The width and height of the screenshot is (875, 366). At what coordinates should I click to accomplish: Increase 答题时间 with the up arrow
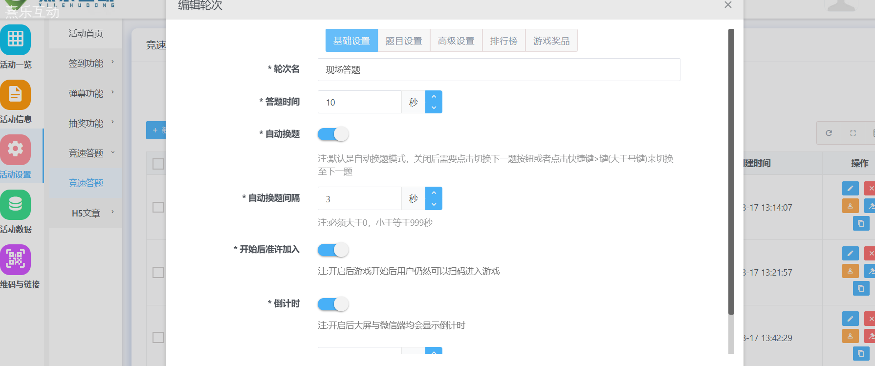point(434,96)
